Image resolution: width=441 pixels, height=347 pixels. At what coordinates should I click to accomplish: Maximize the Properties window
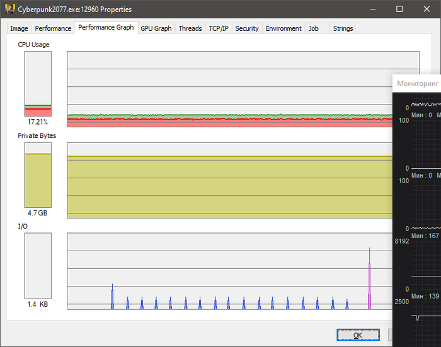pyautogui.click(x=399, y=9)
